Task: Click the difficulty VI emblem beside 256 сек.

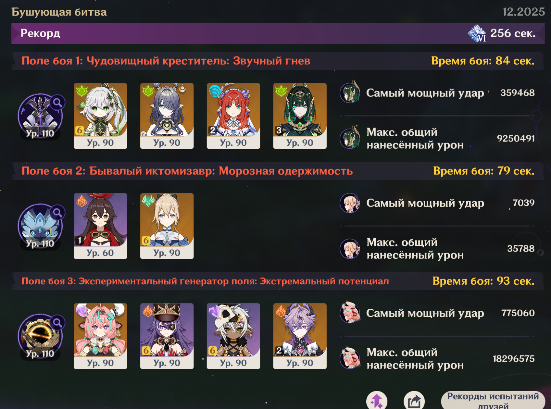Action: (477, 33)
